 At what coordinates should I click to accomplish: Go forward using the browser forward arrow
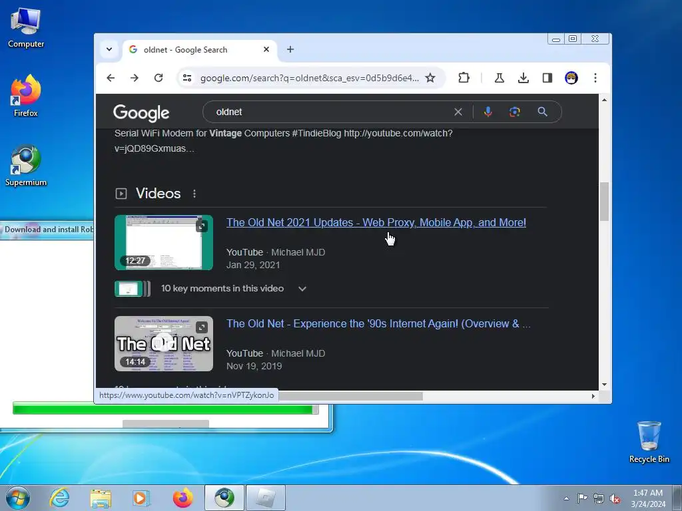pos(135,78)
